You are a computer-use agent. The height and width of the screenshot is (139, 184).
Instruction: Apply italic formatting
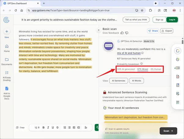(48, 127)
